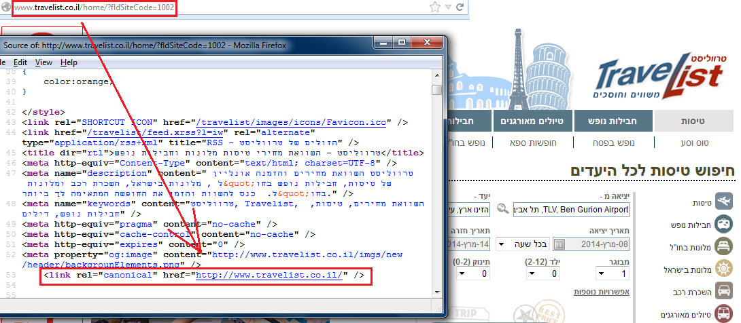741x323 pixels.
Task: Click the departure airport input field
Action: coord(571,209)
